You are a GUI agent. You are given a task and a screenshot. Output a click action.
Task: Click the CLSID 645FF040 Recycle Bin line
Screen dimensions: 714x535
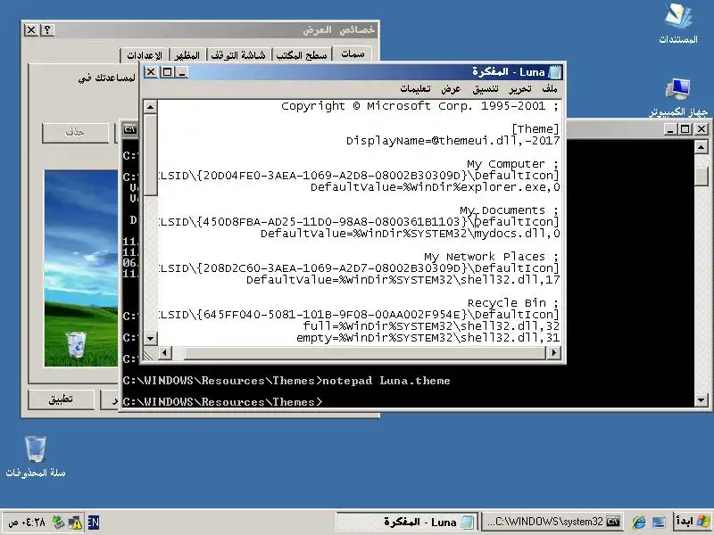click(x=359, y=315)
